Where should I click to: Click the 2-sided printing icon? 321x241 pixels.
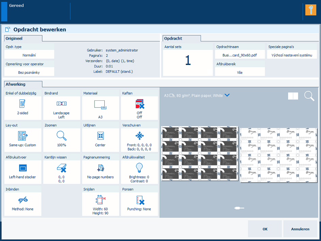click(22, 104)
